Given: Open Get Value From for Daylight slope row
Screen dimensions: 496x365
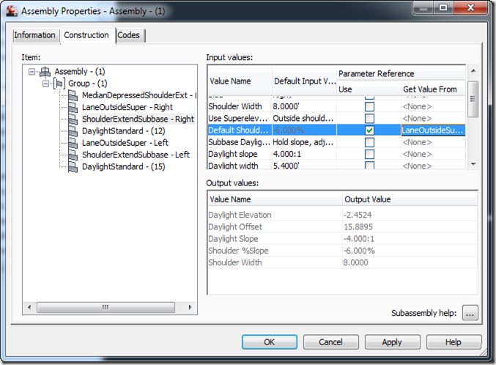Looking at the screenshot, I should point(433,154).
